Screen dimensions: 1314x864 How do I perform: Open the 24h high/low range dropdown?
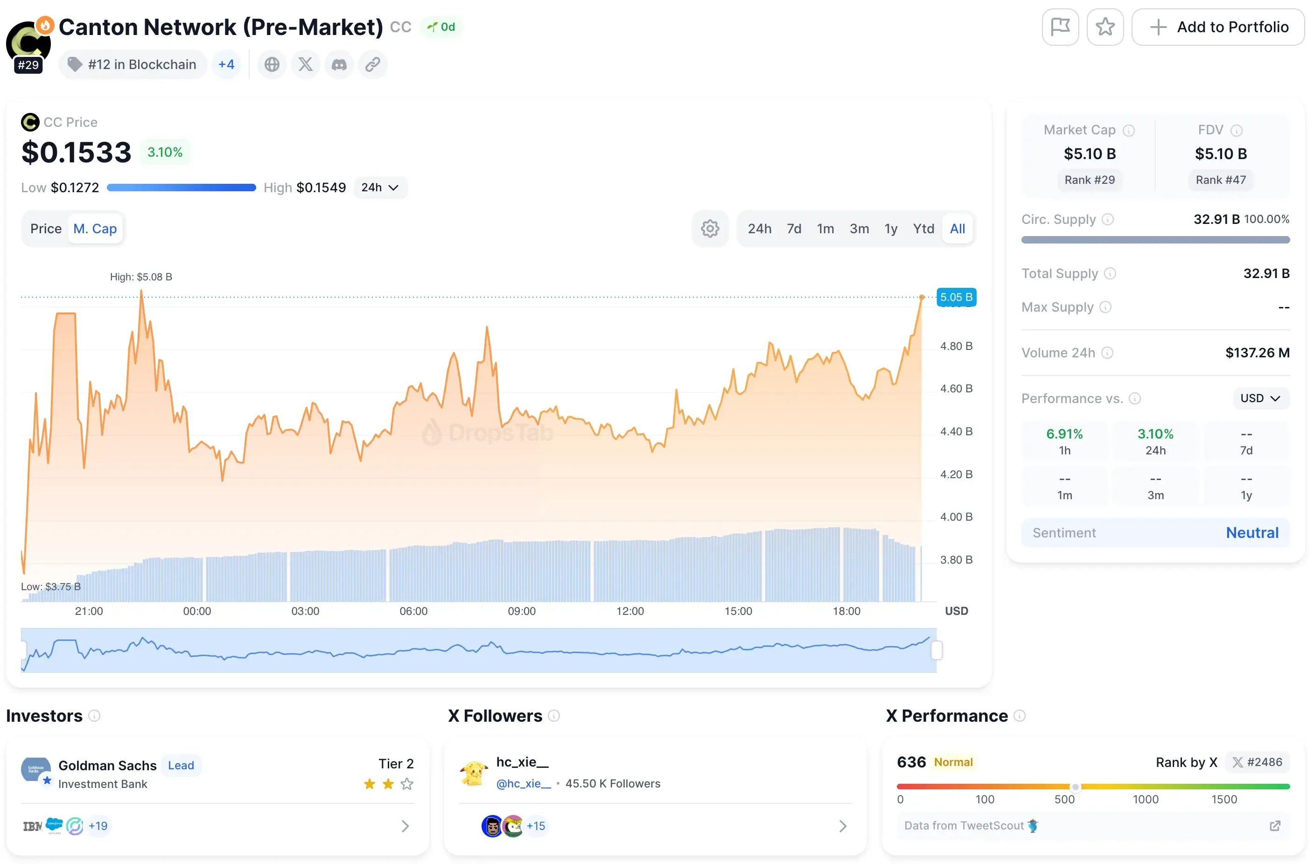(x=380, y=187)
